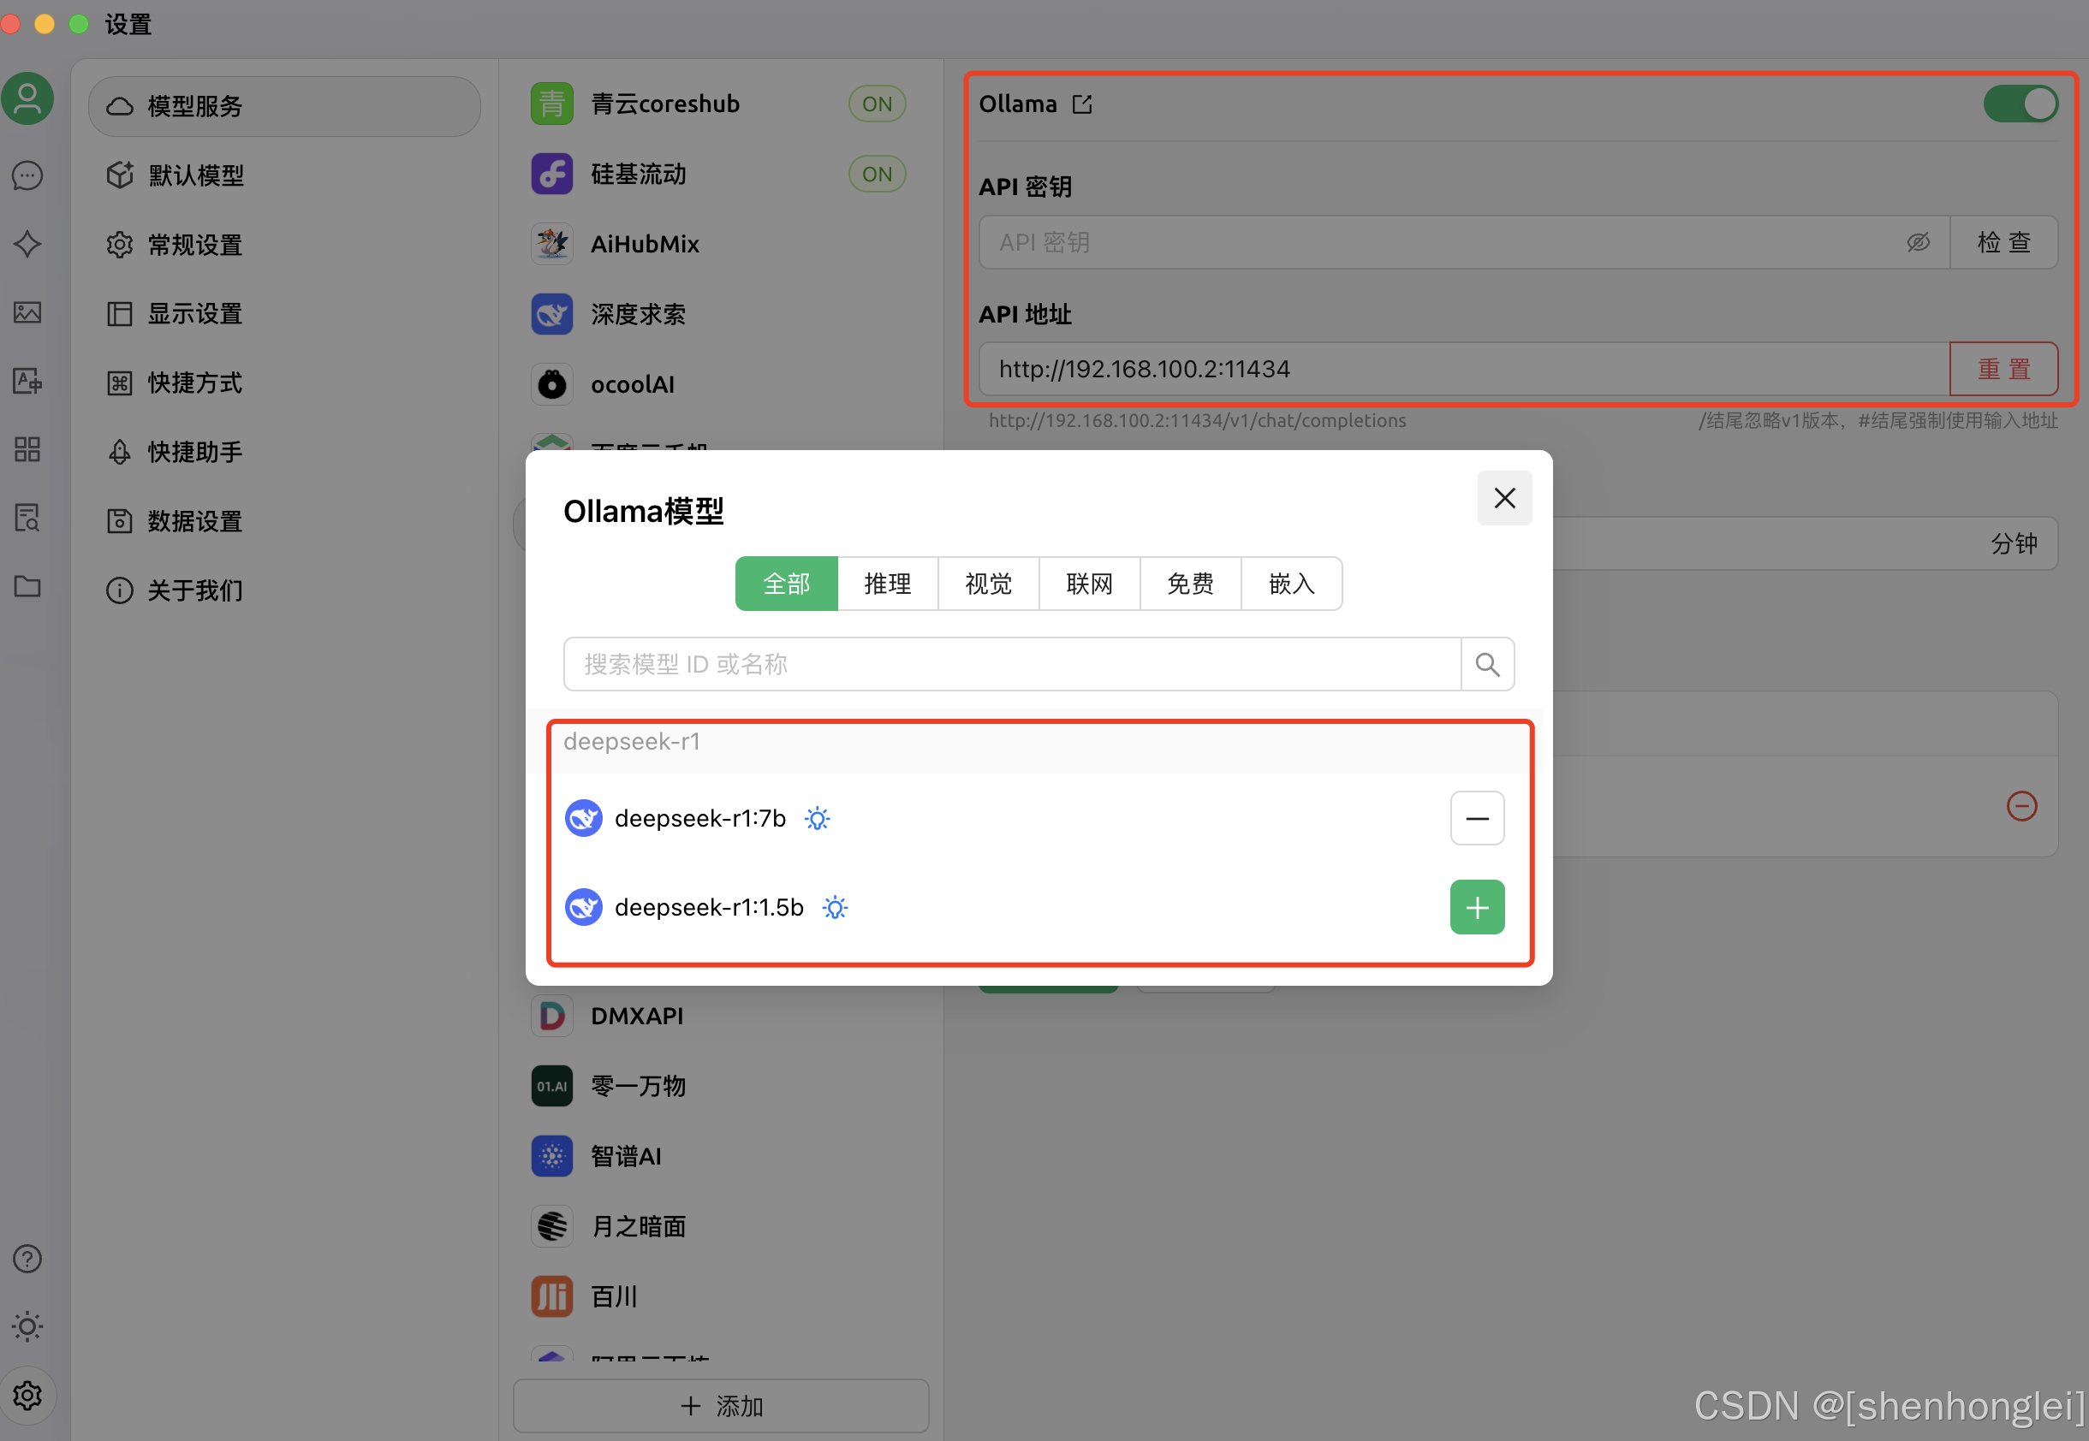2089x1441 pixels.
Task: Select the 推理 filter tab
Action: pyautogui.click(x=887, y=584)
